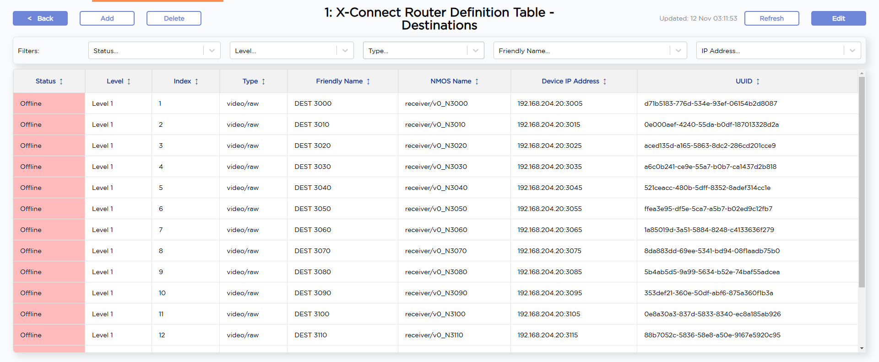The height and width of the screenshot is (362, 879).
Task: Click the Device IP Address sort icon
Action: tap(604, 81)
